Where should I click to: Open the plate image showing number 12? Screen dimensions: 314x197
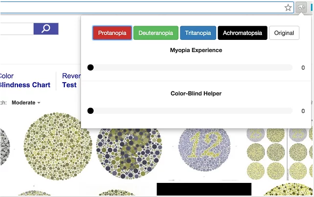[204, 150]
